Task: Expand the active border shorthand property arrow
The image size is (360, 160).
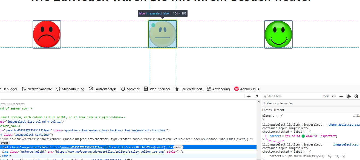Action: coord(283,136)
